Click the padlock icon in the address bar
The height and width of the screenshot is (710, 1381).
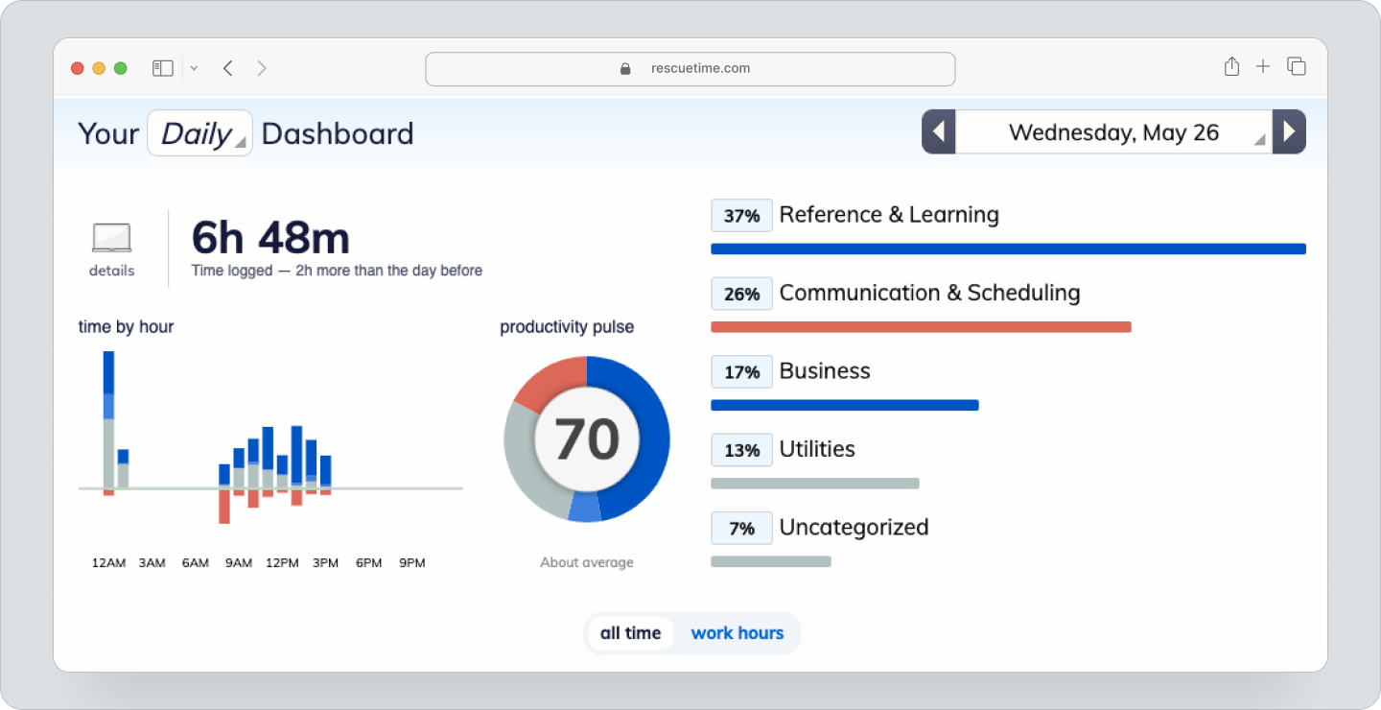tap(624, 68)
